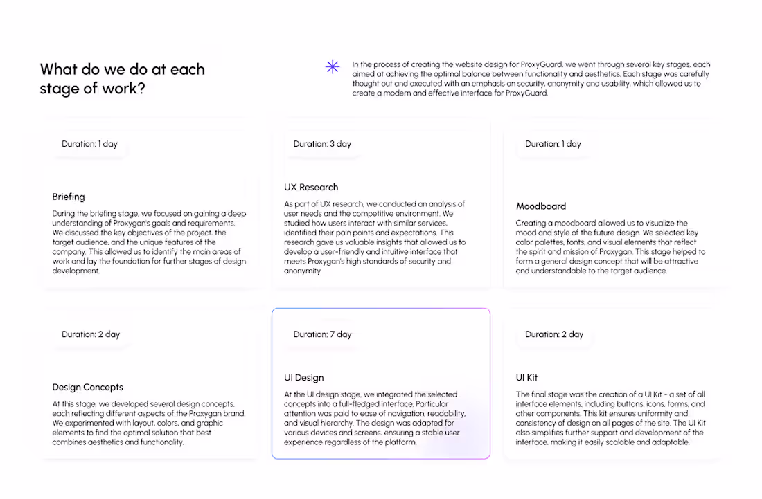
Task: Select the Moodboard card title
Action: click(x=541, y=206)
